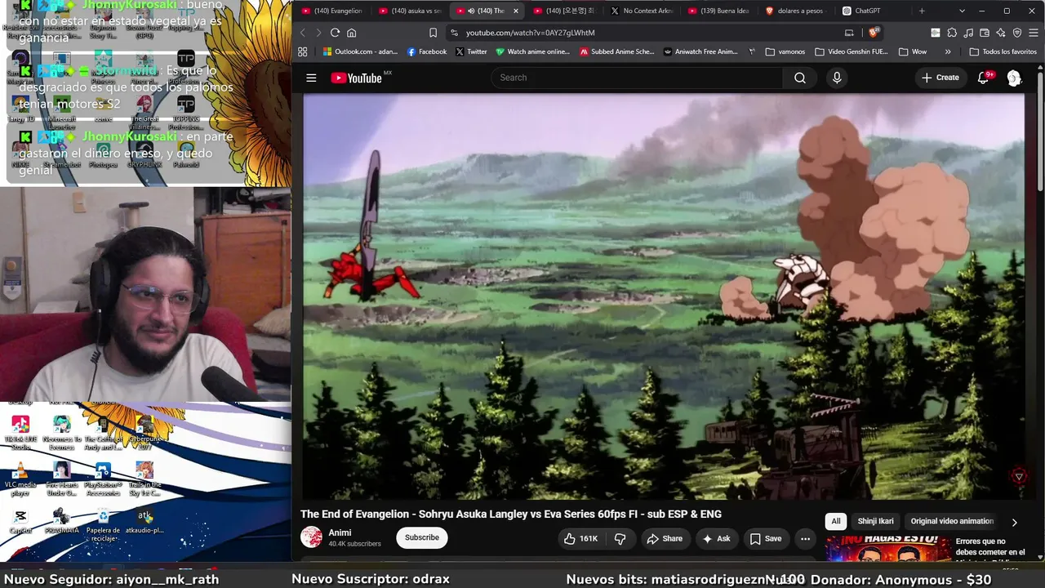Bookmark this page with bookmark icon

pyautogui.click(x=433, y=33)
